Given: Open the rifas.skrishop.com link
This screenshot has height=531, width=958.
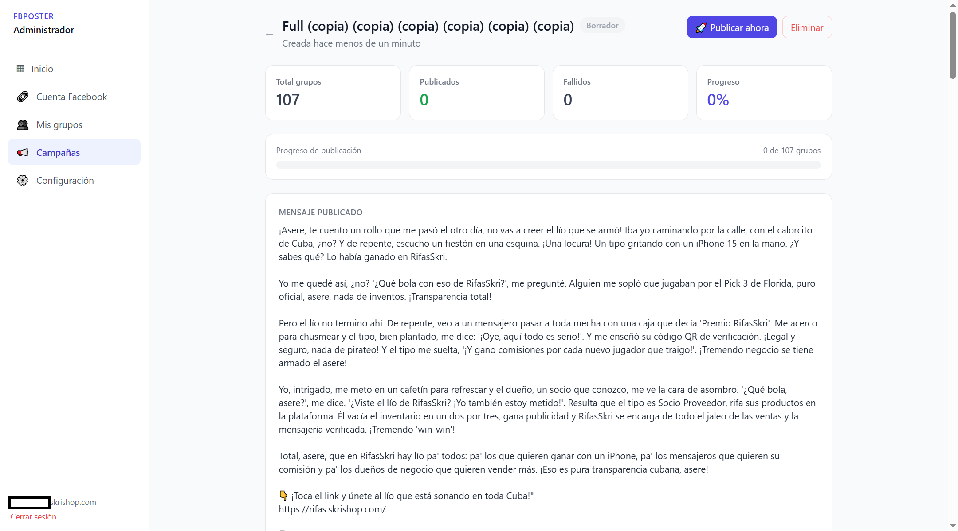Looking at the screenshot, I should pos(332,509).
